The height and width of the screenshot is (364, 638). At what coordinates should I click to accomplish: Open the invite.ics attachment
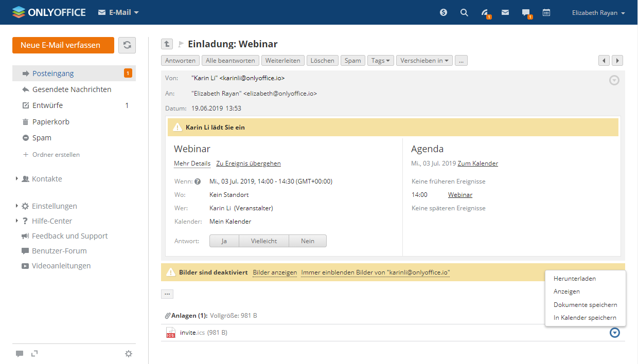pyautogui.click(x=188, y=333)
